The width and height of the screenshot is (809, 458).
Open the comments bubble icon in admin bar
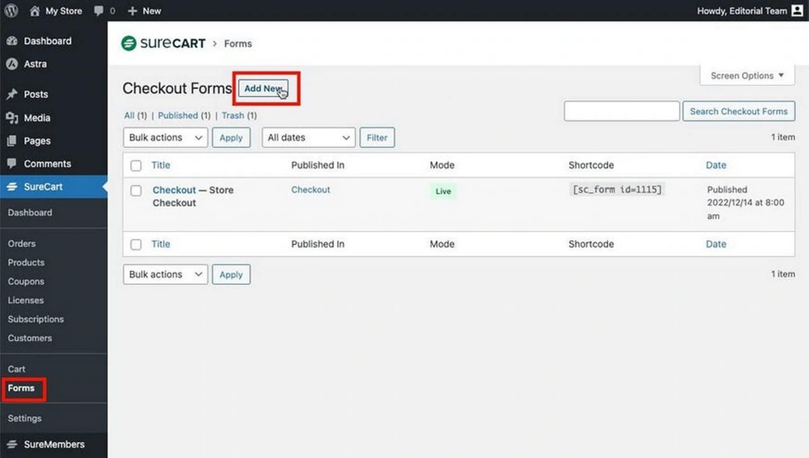pos(98,11)
